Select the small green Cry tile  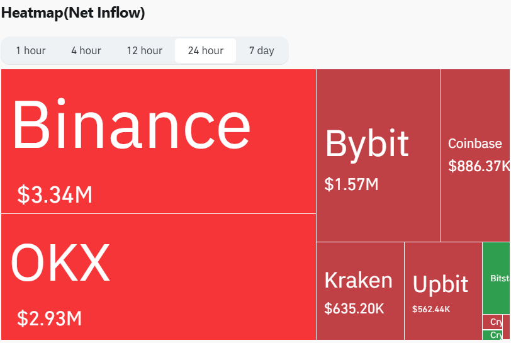click(492, 335)
